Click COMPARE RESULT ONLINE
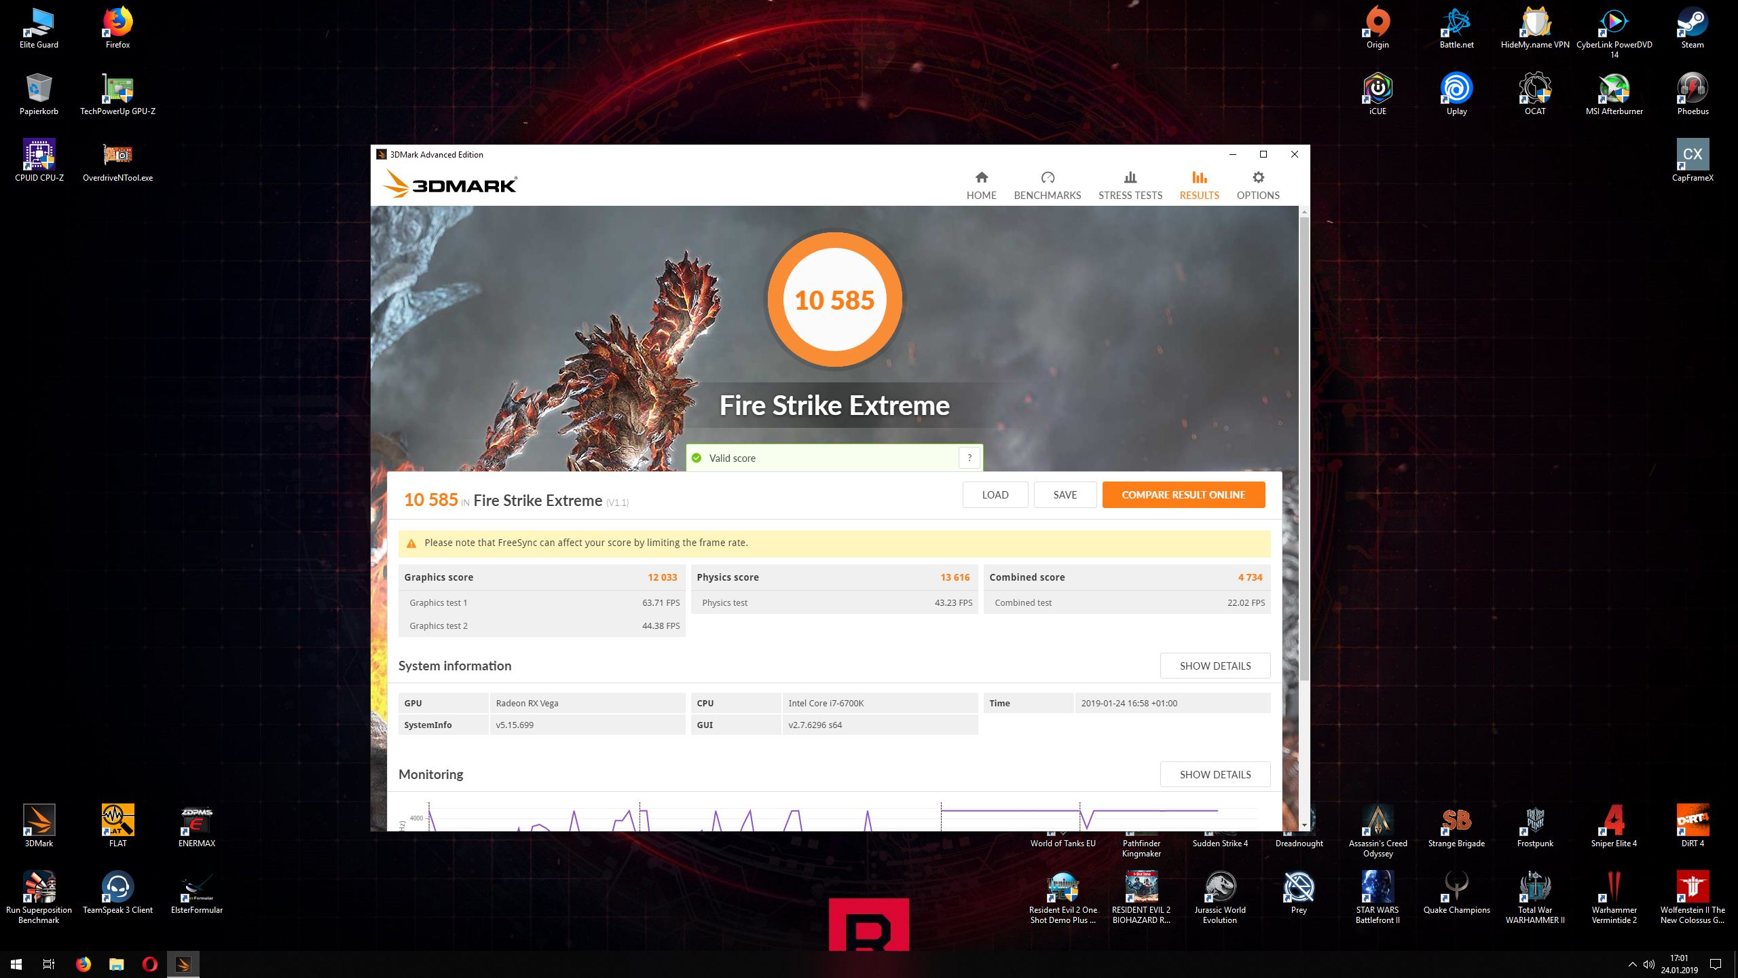This screenshot has height=978, width=1738. tap(1183, 494)
